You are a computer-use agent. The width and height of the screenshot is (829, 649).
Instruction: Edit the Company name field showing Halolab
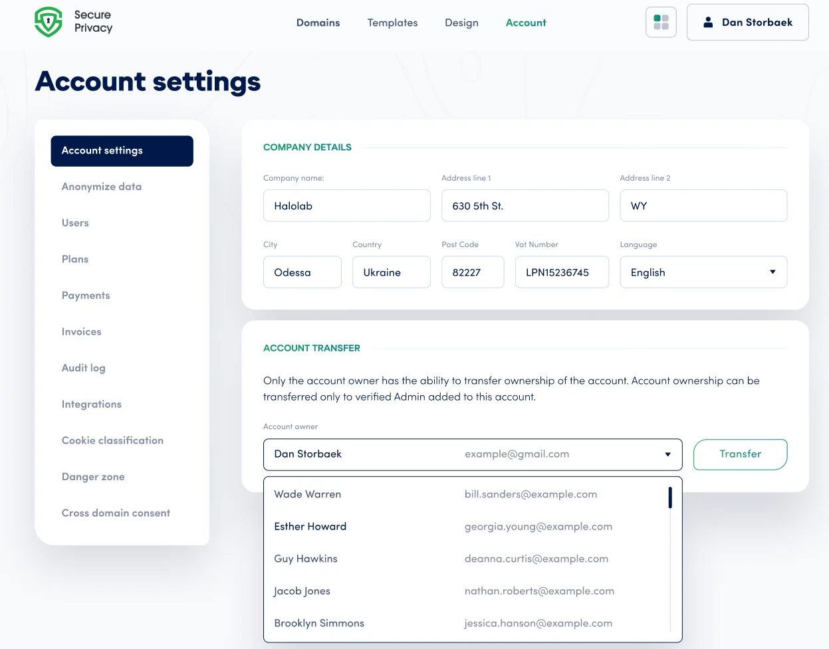[x=346, y=205]
